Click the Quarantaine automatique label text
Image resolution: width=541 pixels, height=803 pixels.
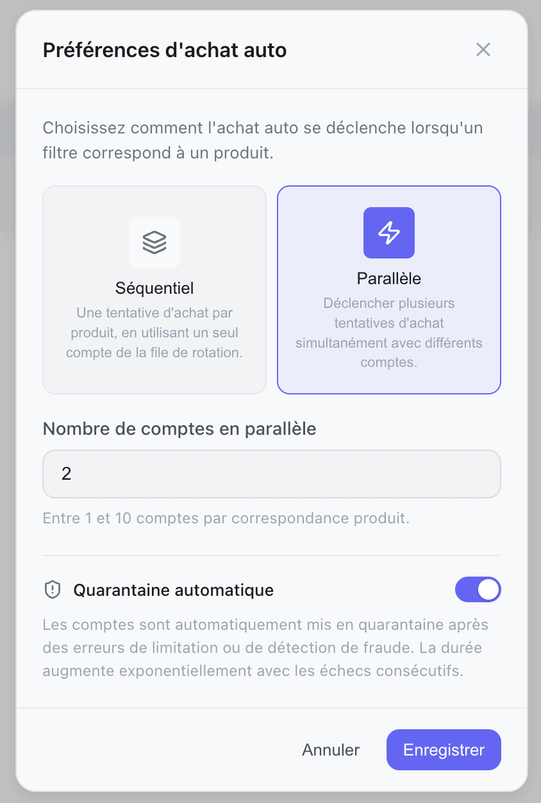click(174, 590)
